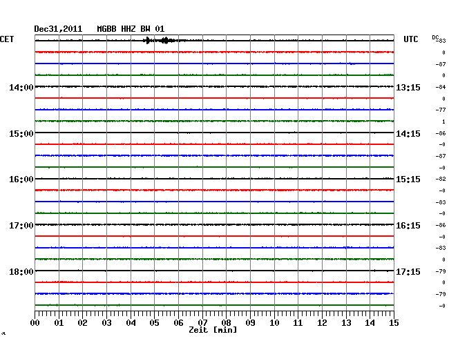The height and width of the screenshot is (341, 449).
Task: Click the seismic event burst on top trace
Action: tap(163, 40)
